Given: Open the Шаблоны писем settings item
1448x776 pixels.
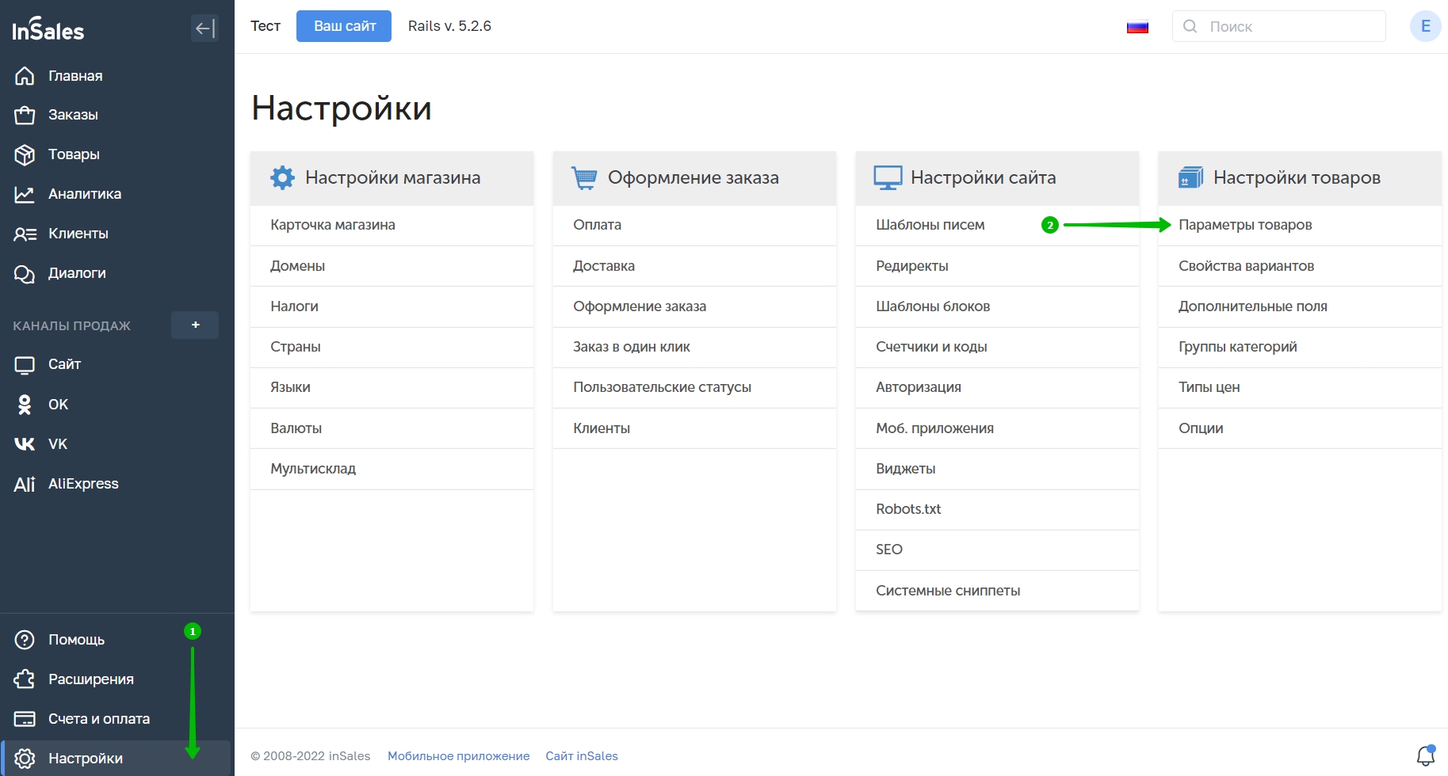Looking at the screenshot, I should tap(930, 225).
